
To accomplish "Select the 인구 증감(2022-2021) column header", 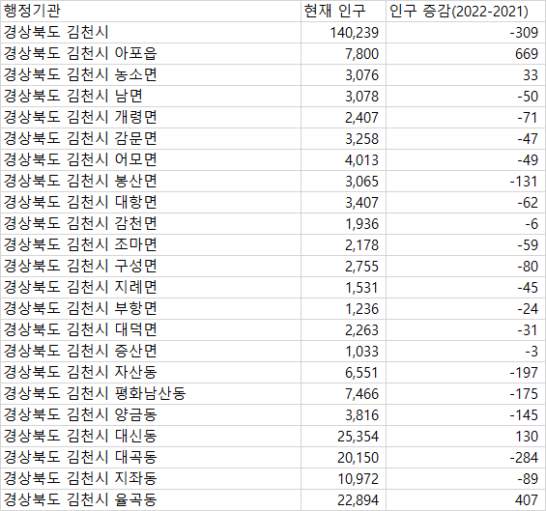I will tap(466, 12).
